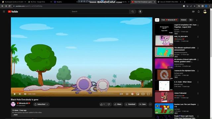Open options for Mood Lights video
Viewport: 212px width, 119px height.
[198, 60]
